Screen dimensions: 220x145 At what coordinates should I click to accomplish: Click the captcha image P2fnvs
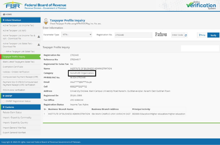tap(161, 34)
